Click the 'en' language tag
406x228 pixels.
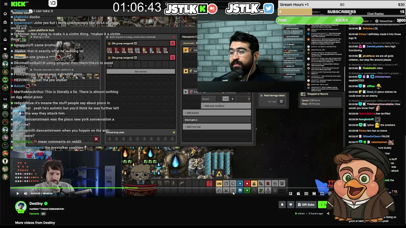(43, 214)
